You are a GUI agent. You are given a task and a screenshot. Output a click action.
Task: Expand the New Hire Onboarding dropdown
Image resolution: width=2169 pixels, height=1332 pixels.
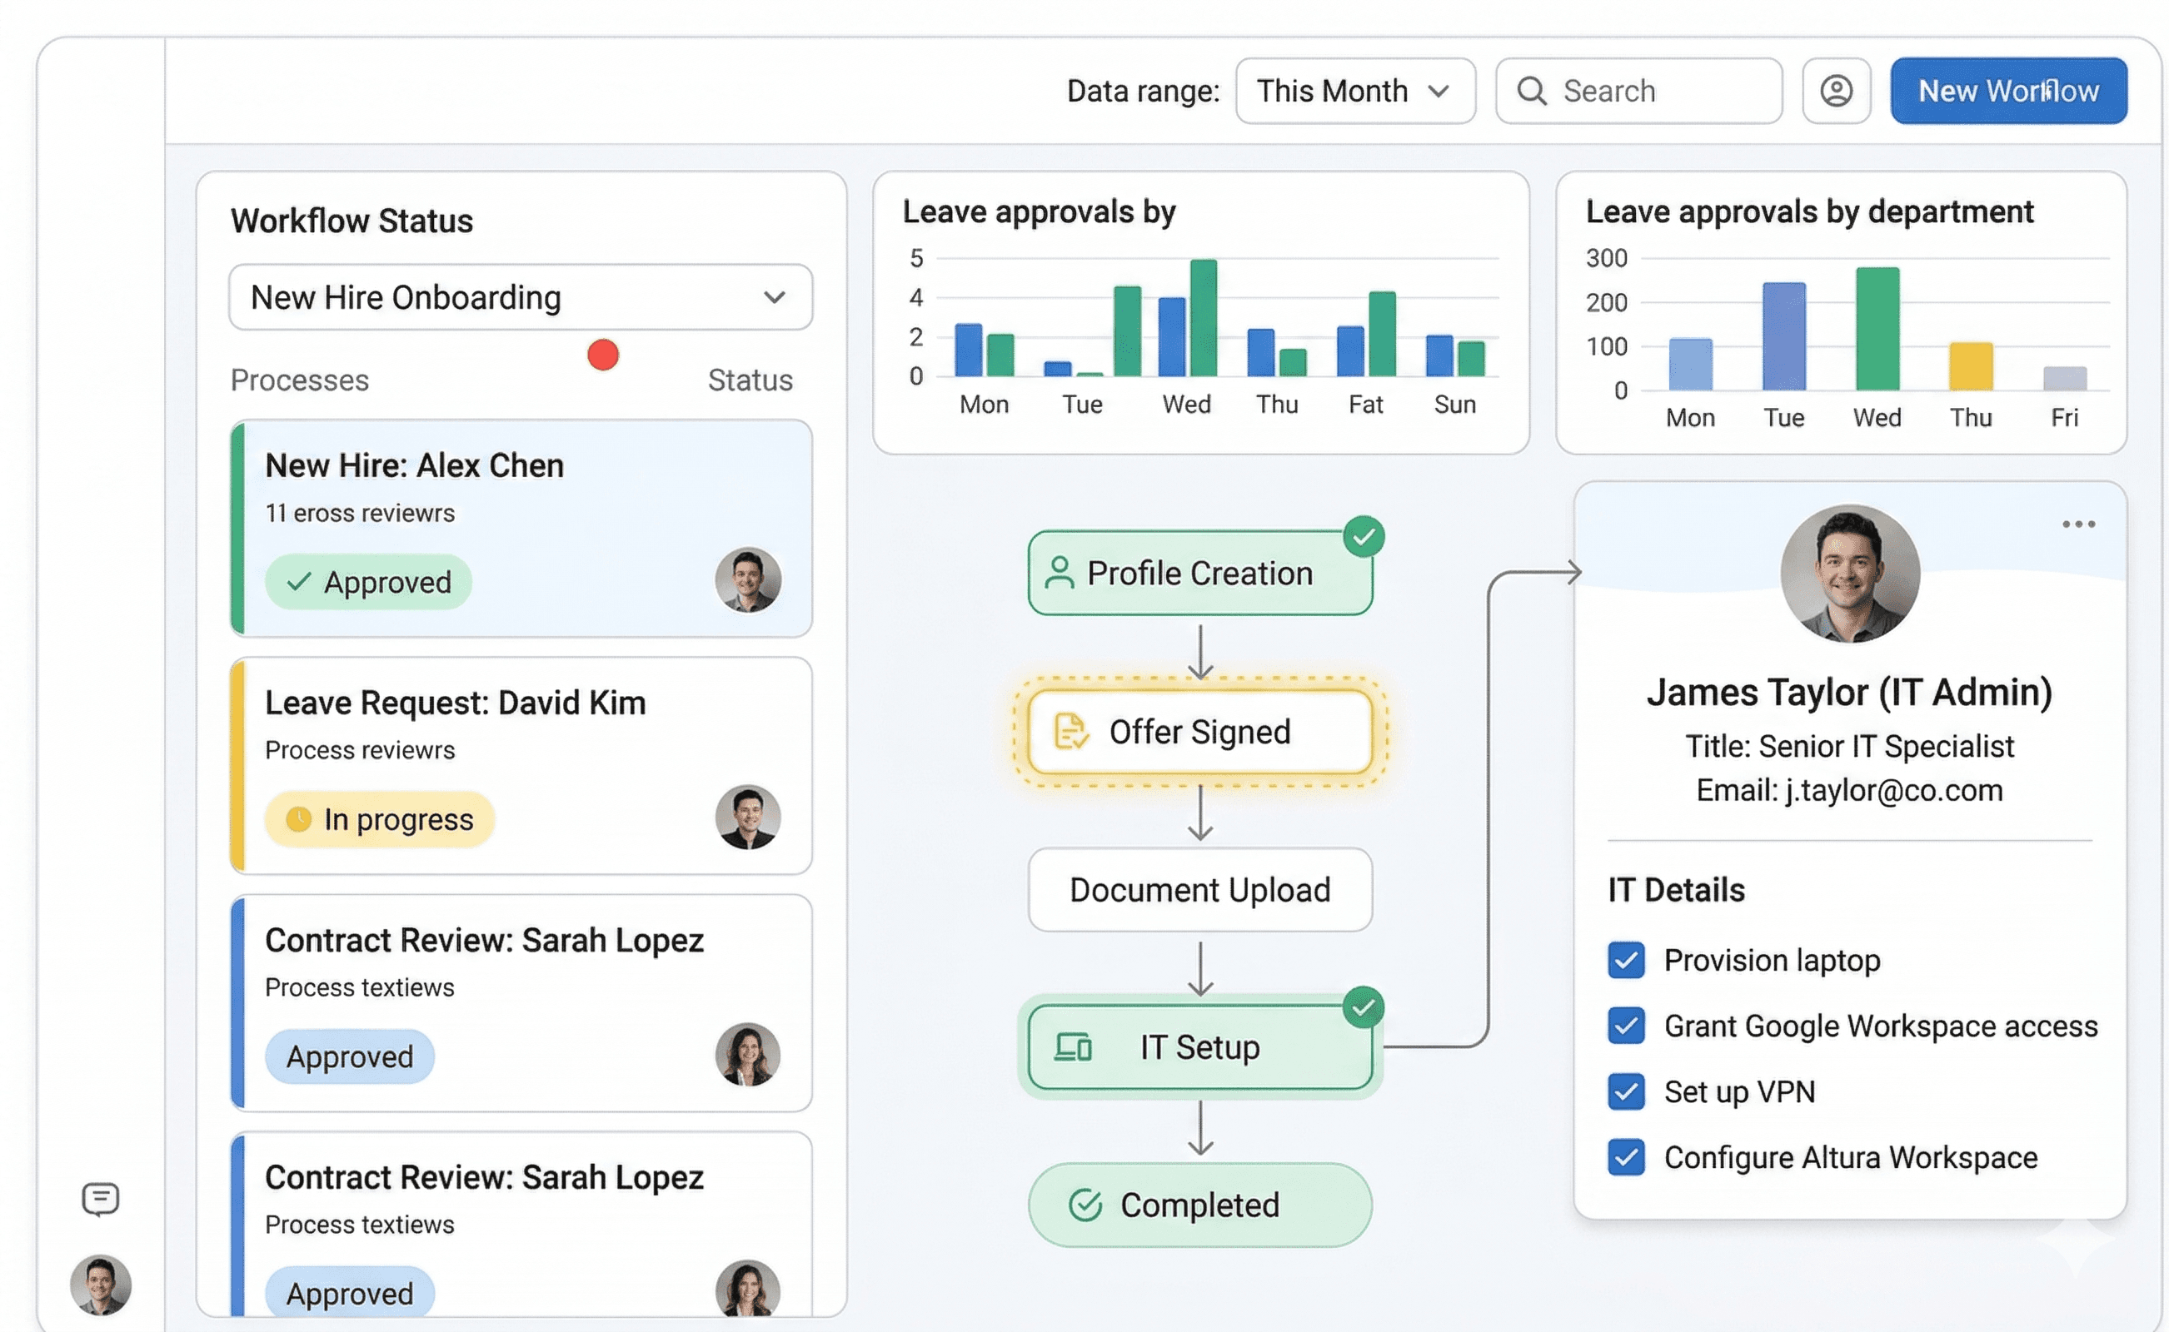(x=520, y=297)
